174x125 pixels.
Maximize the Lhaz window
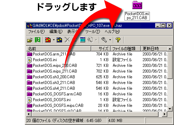point(163,26)
